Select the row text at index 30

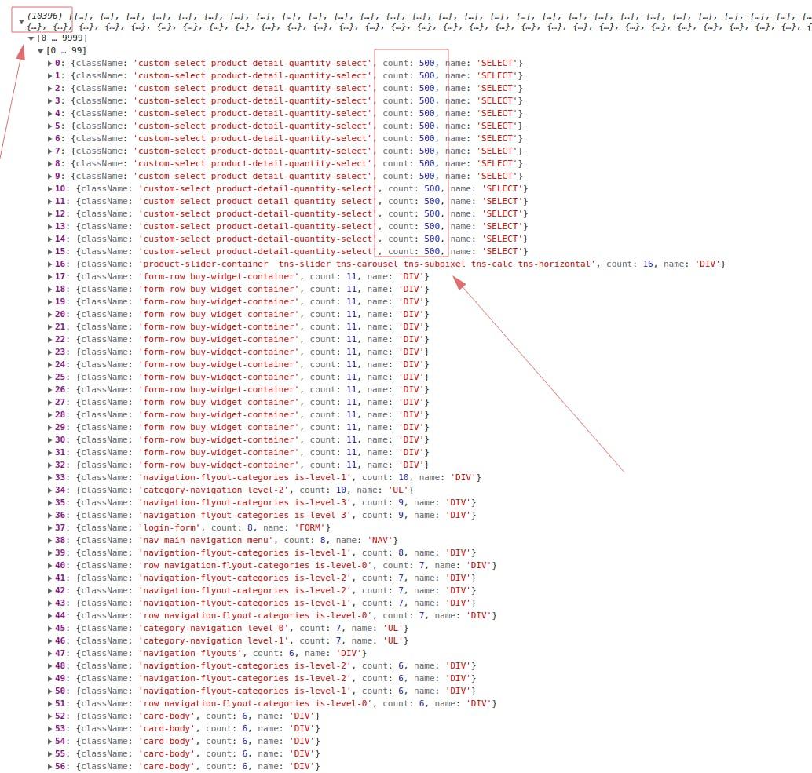[242, 439]
